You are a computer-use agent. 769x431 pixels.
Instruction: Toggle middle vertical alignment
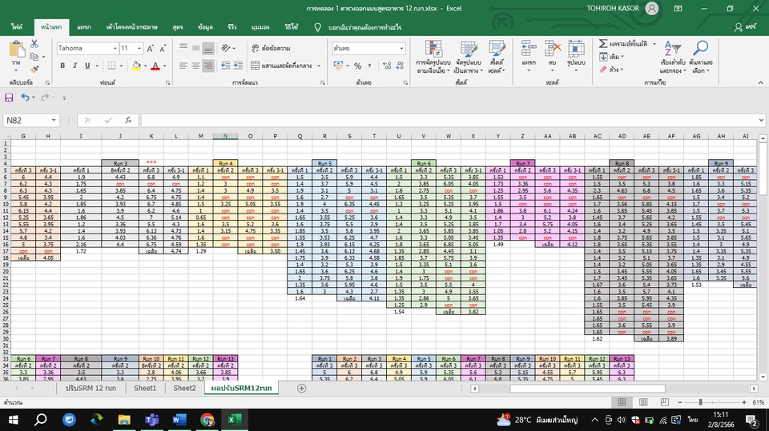click(195, 47)
